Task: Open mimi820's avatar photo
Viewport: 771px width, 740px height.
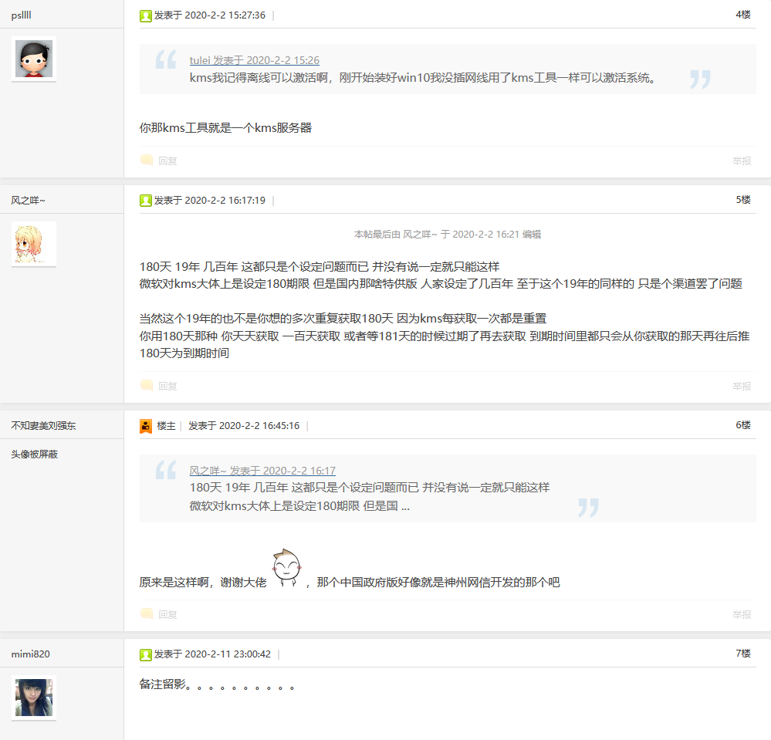Action: pyautogui.click(x=34, y=698)
